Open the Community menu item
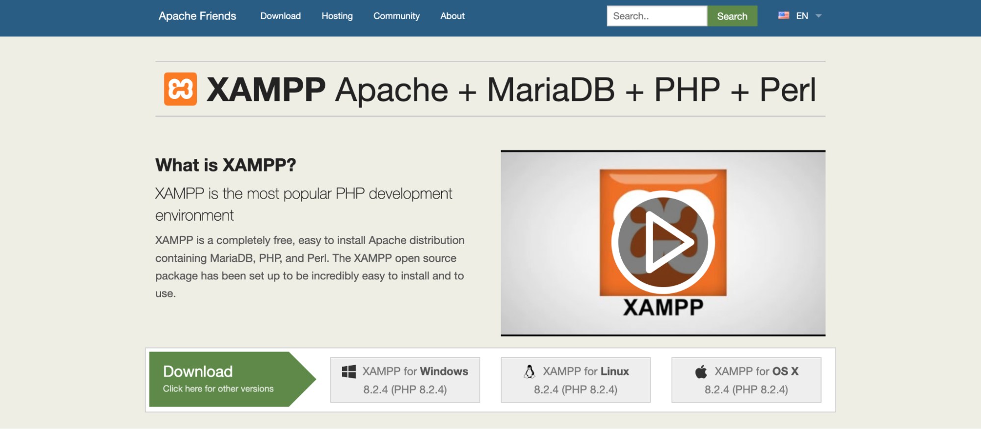 [397, 16]
